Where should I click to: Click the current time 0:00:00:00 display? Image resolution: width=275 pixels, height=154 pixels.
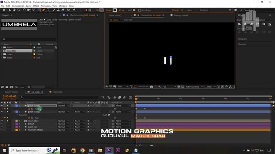coord(9,96)
